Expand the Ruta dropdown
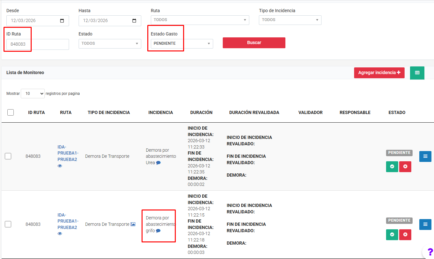 click(200, 20)
